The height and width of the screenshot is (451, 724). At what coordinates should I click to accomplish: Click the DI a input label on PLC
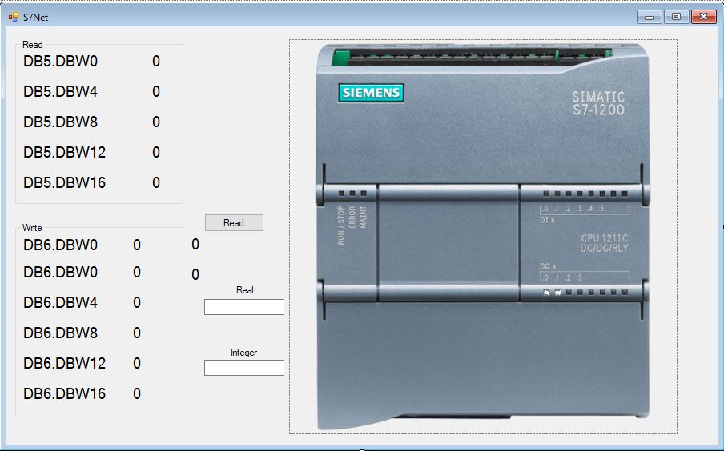click(547, 220)
